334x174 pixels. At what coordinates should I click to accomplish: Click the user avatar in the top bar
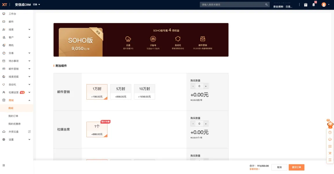(324, 4)
